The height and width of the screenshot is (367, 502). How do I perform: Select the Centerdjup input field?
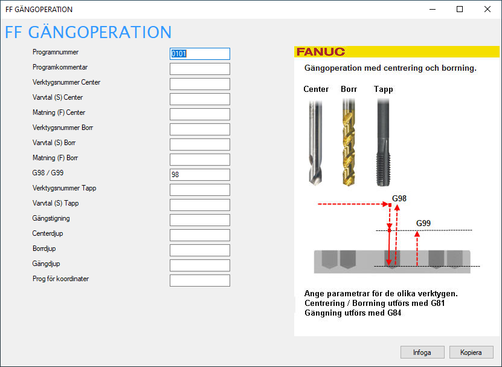pos(200,235)
